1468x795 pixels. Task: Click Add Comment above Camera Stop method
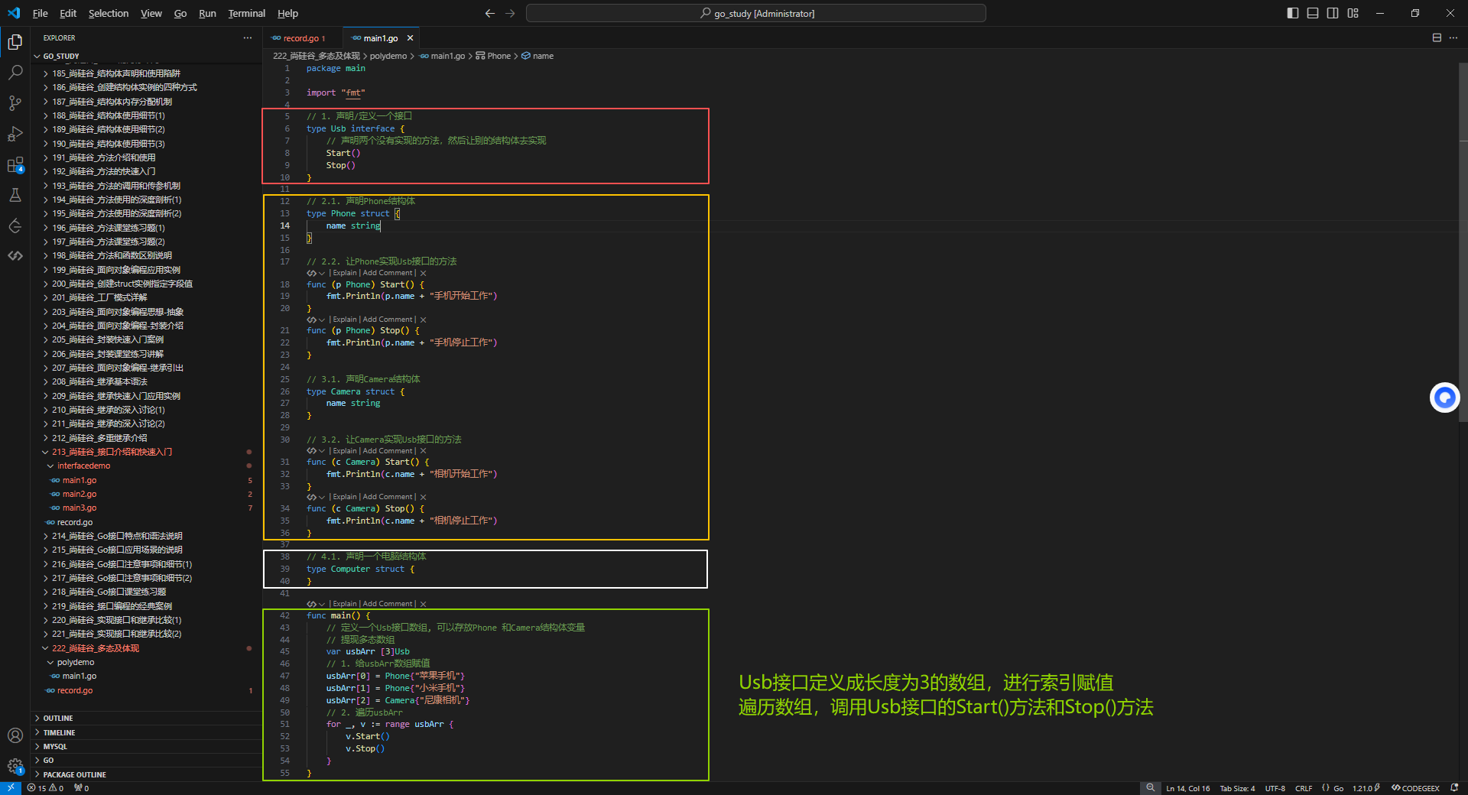pos(388,497)
